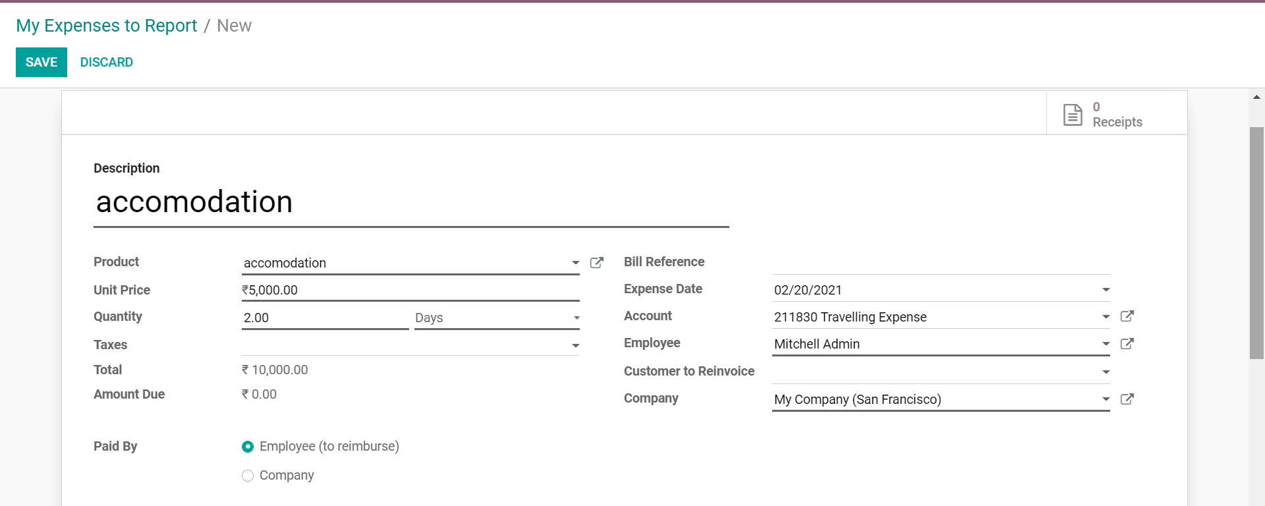Go to My Expenses to Report breadcrumb

107,26
